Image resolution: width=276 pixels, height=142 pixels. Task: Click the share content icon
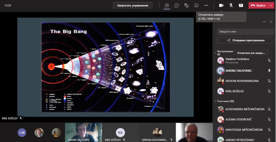pos(241,5)
